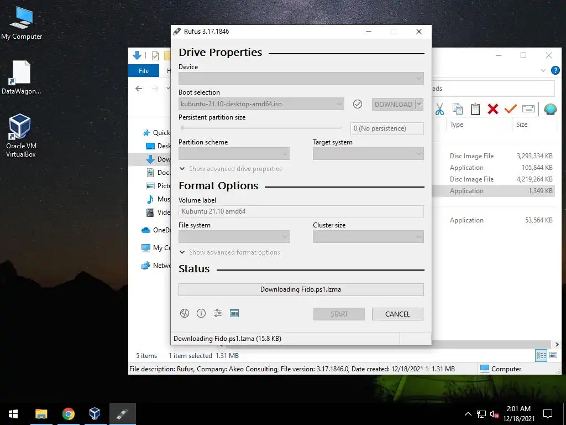Click the Paste clipboard icon in File Explorer
Viewport: 566px width, 425px height.
(475, 109)
